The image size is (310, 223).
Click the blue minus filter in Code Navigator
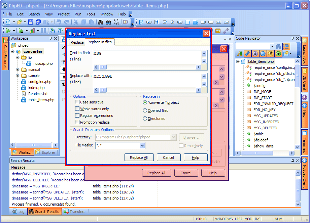tap(263, 53)
